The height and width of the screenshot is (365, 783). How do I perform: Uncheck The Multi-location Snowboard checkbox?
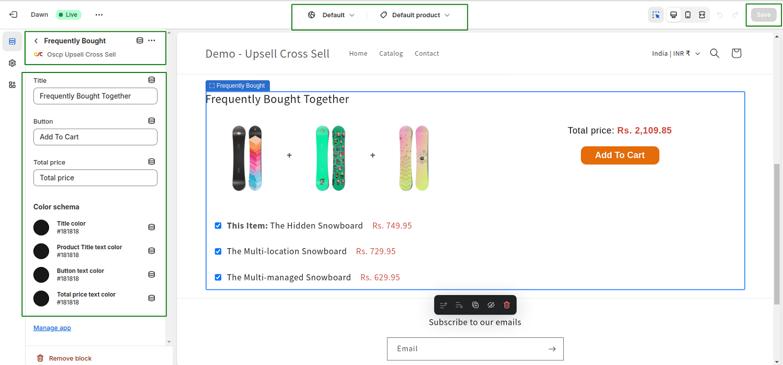[x=218, y=251]
